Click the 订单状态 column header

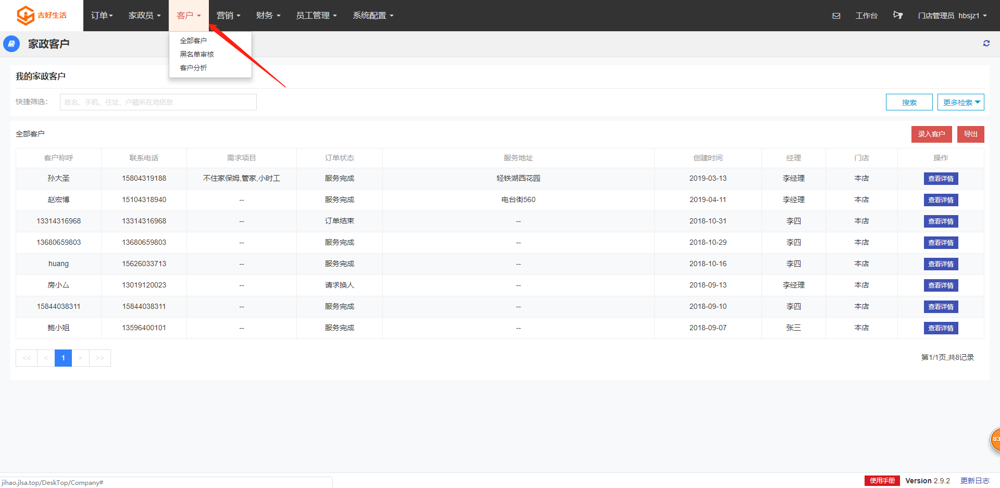(x=340, y=158)
